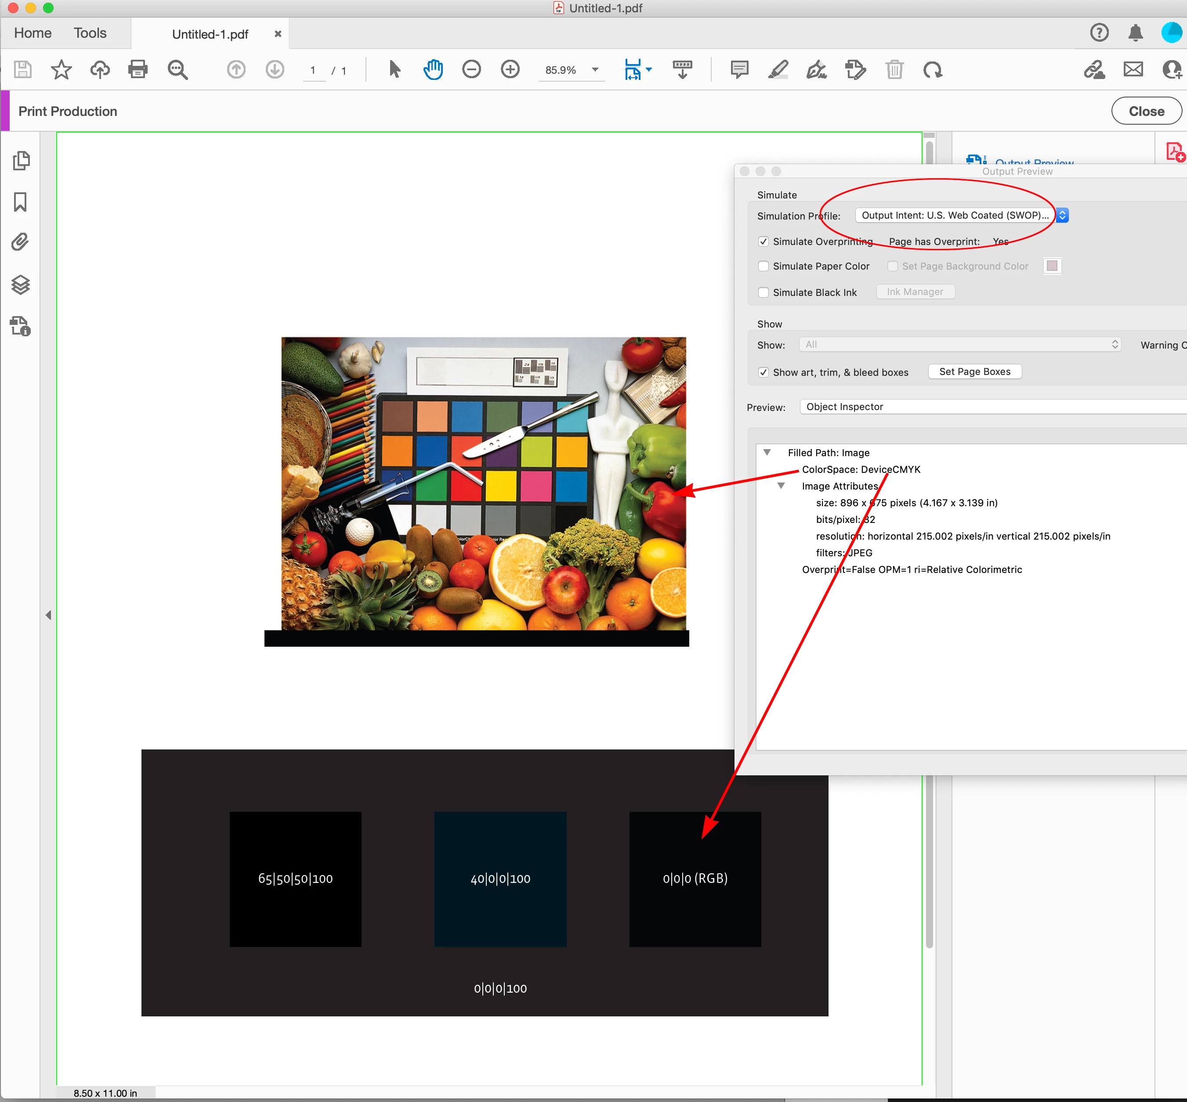This screenshot has width=1187, height=1102.
Task: Switch to the Home tab
Action: click(x=33, y=33)
